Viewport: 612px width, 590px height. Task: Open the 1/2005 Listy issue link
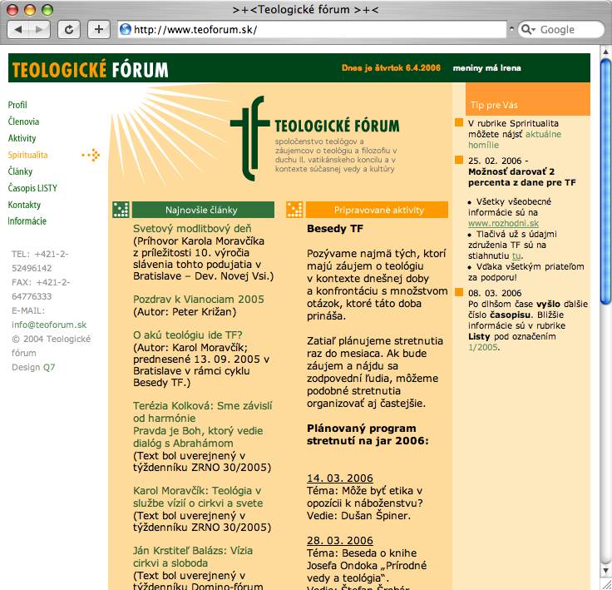[x=483, y=347]
